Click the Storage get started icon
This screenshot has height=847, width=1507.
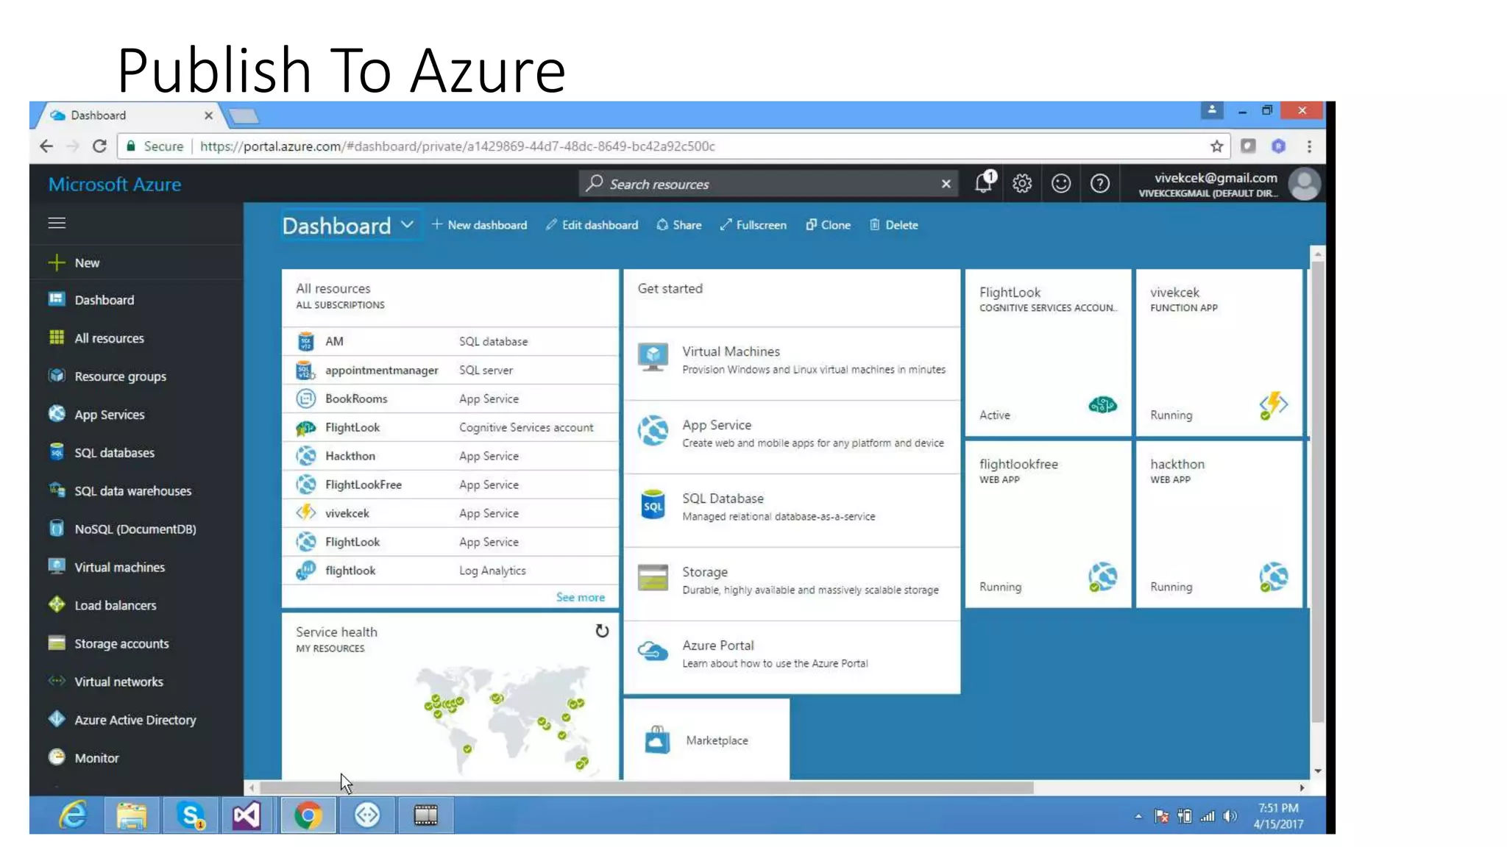[653, 578]
